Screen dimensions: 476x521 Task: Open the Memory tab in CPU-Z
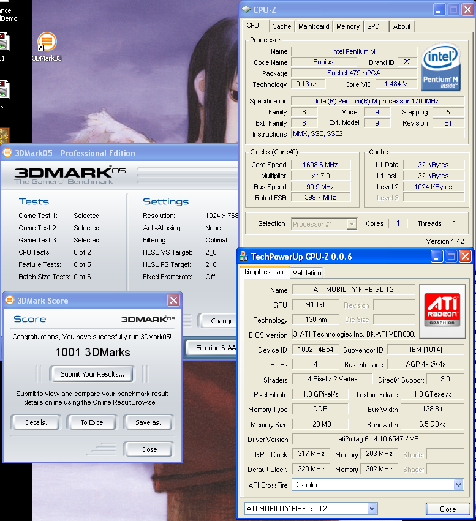[348, 26]
